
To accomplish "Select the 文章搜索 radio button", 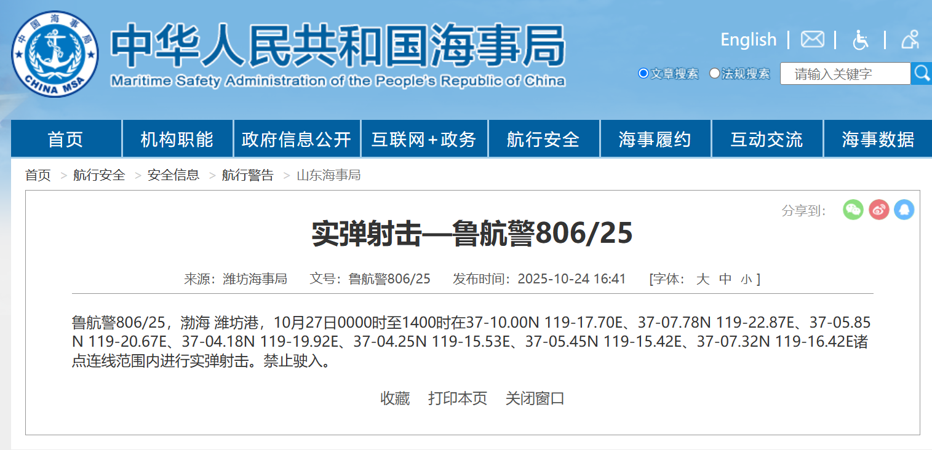I will click(643, 74).
